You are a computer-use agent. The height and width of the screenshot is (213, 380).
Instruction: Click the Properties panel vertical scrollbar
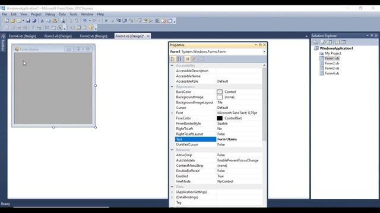264,104
